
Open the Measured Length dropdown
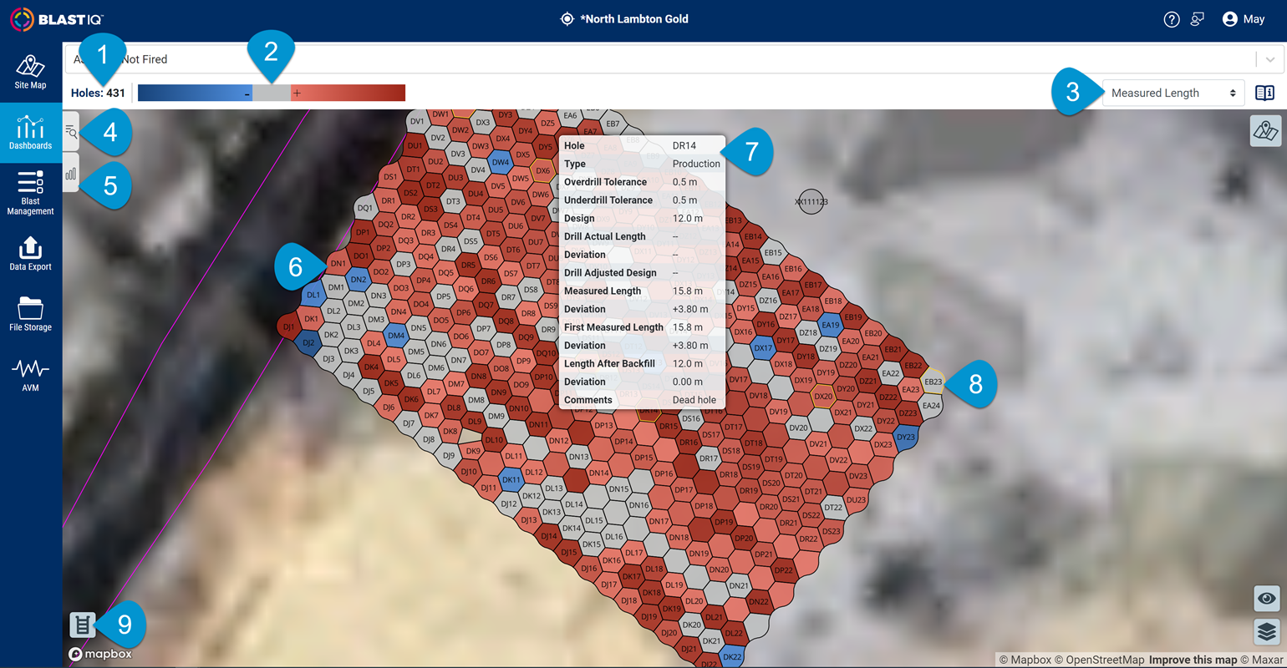pos(1173,93)
